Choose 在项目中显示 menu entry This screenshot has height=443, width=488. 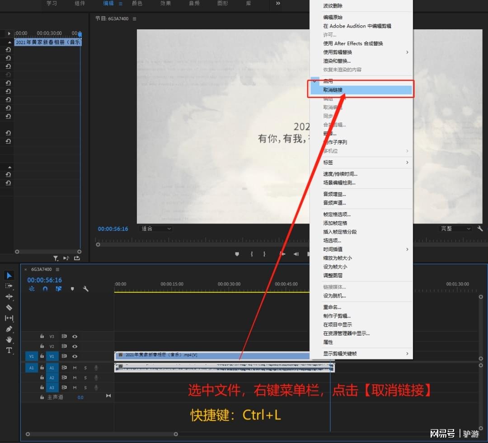[361, 325]
